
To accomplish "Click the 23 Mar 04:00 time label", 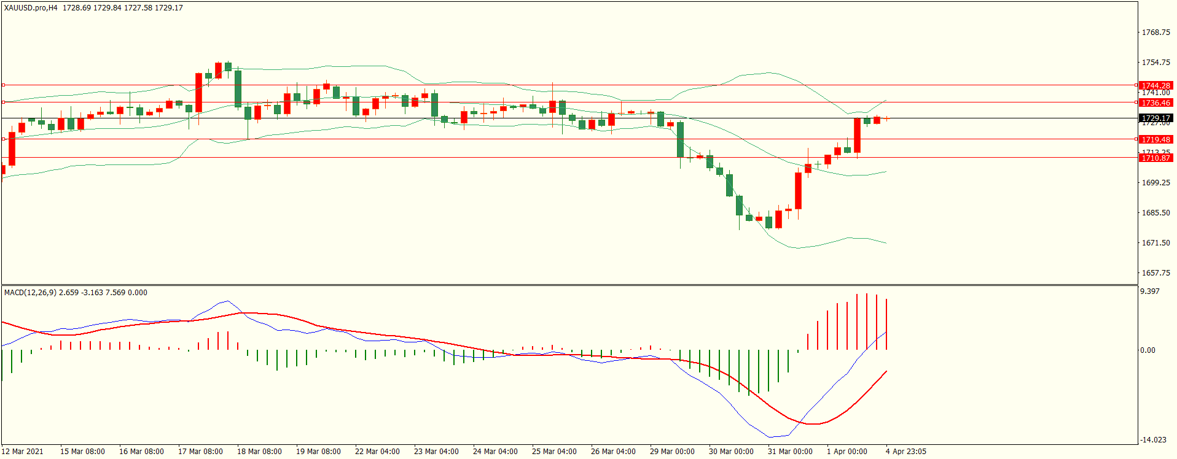I will (436, 452).
